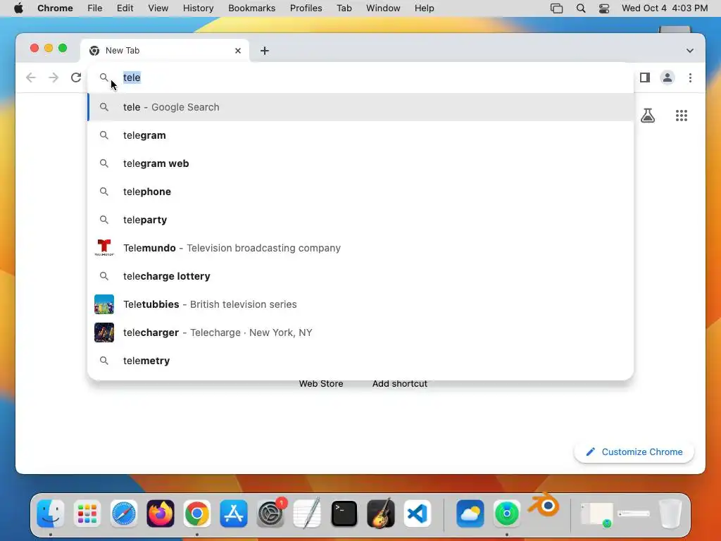
Task: Choose the Telemundo suggestion
Action: (360, 248)
